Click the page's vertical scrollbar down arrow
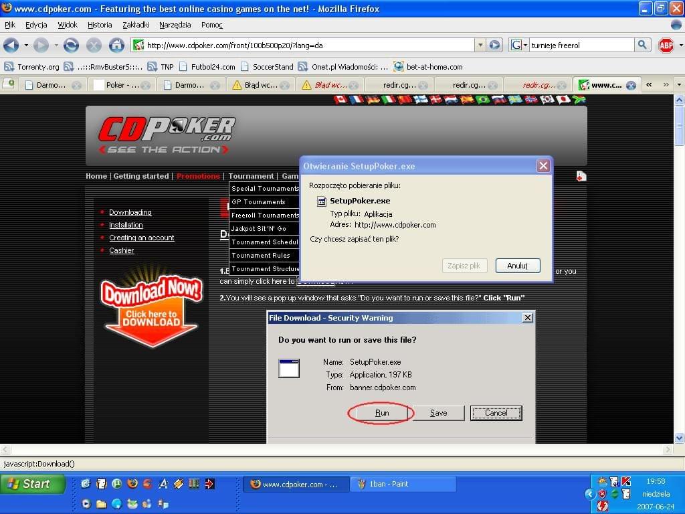This screenshot has height=514, width=685. pos(679,438)
